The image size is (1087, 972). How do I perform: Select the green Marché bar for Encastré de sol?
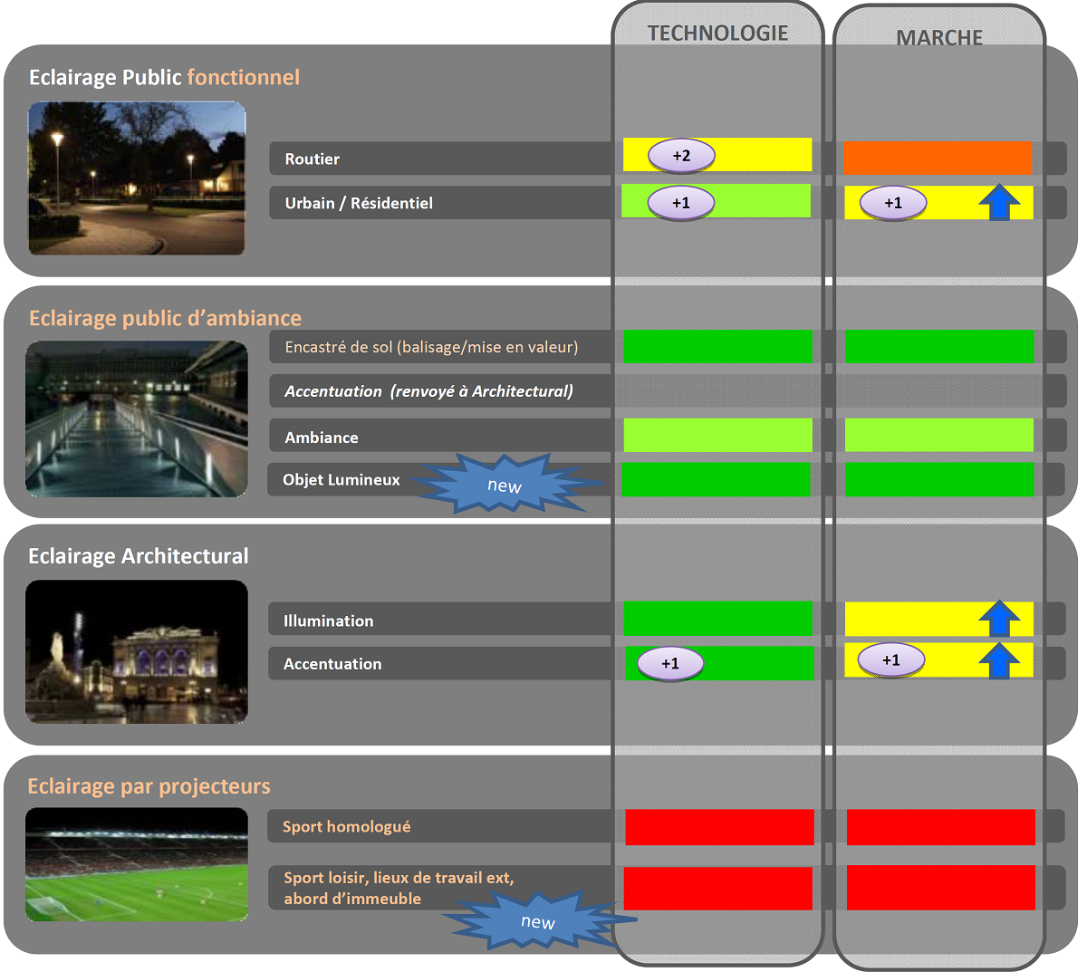pyautogui.click(x=939, y=346)
